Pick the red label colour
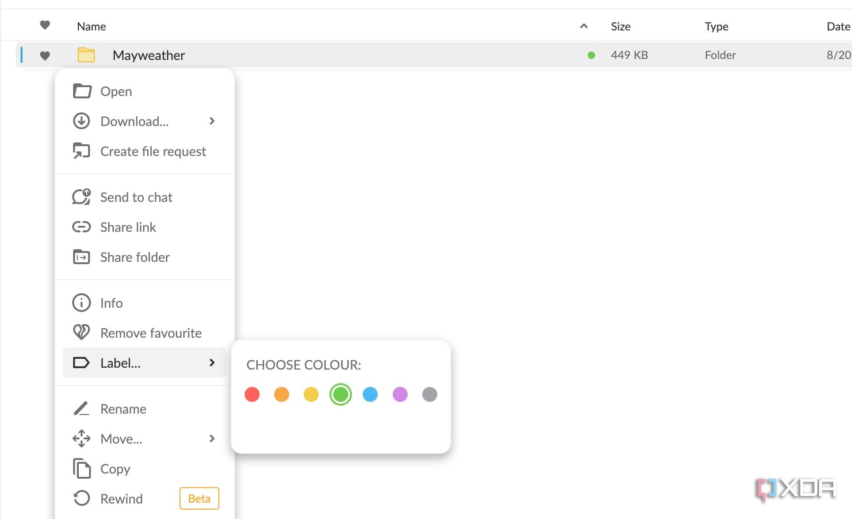 pyautogui.click(x=252, y=394)
